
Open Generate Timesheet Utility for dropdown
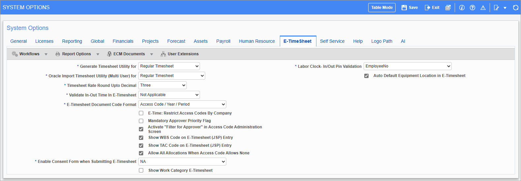pos(169,66)
